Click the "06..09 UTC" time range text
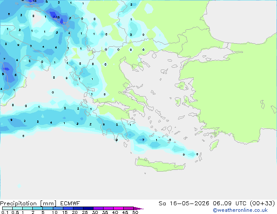This screenshot has height=214, width=277. (x=230, y=204)
